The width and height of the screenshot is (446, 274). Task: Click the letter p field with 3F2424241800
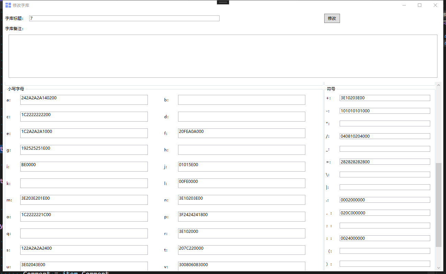pyautogui.click(x=242, y=216)
